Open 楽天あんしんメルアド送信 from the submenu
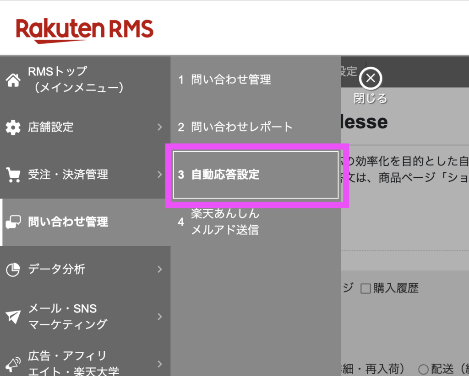469x376 pixels. tap(225, 222)
